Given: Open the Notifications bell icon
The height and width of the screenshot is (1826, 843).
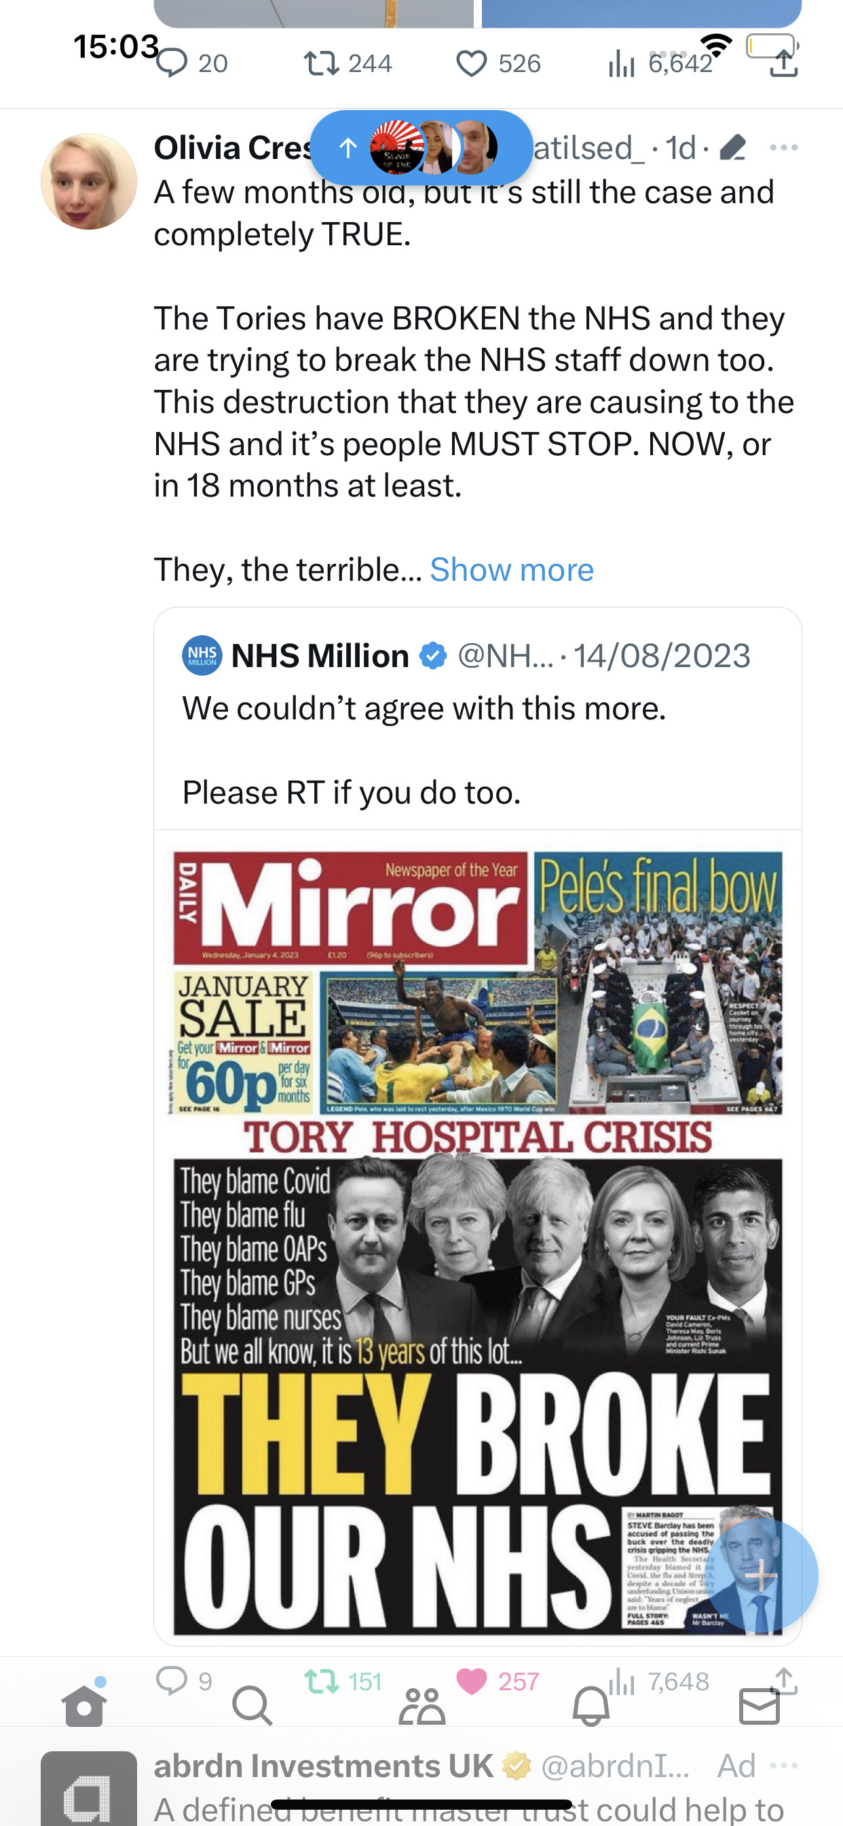Looking at the screenshot, I should coord(591,1706).
